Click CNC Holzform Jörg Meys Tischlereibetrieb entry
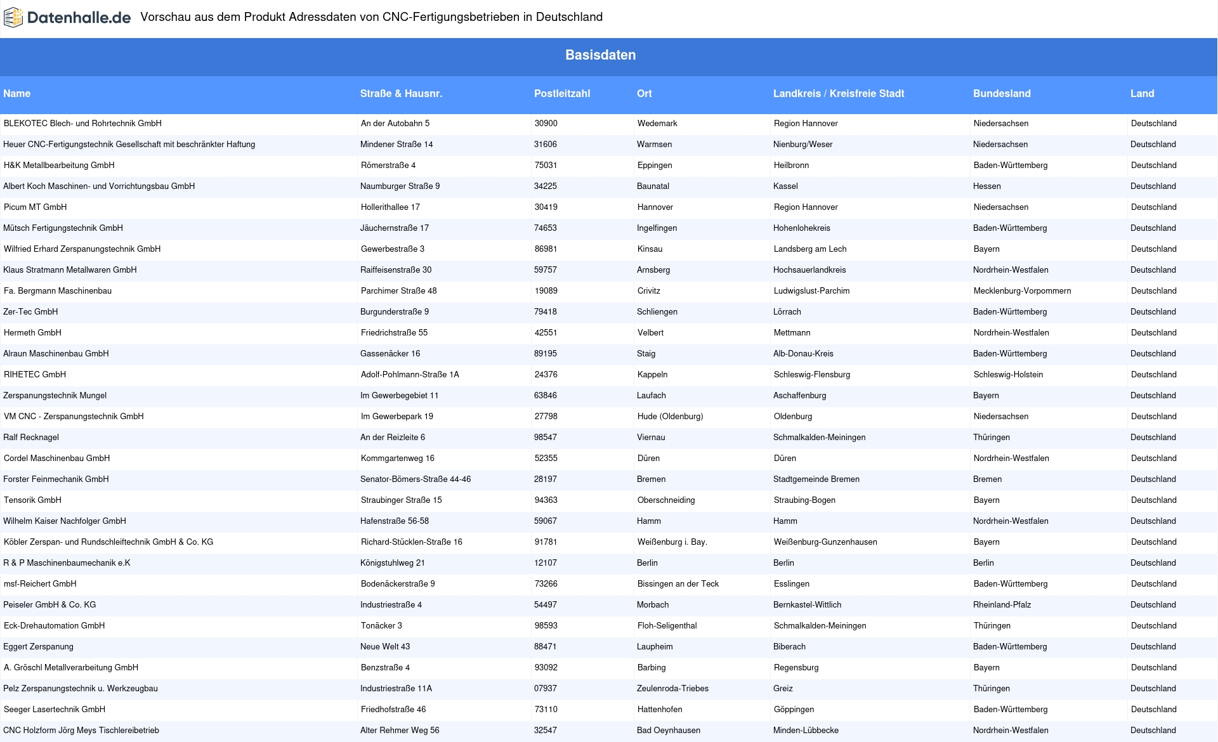The width and height of the screenshot is (1218, 742). tap(81, 731)
